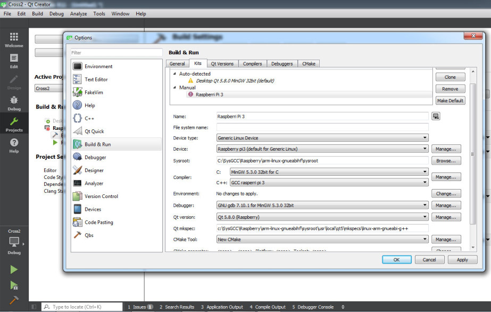Open the Build menu
The width and height of the screenshot is (491, 312).
[x=37, y=14]
